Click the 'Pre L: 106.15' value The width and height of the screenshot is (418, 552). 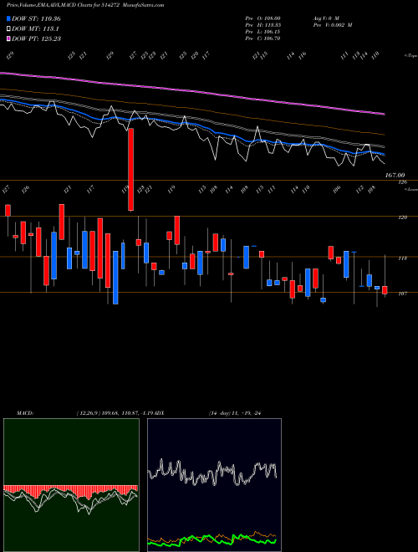(x=263, y=32)
